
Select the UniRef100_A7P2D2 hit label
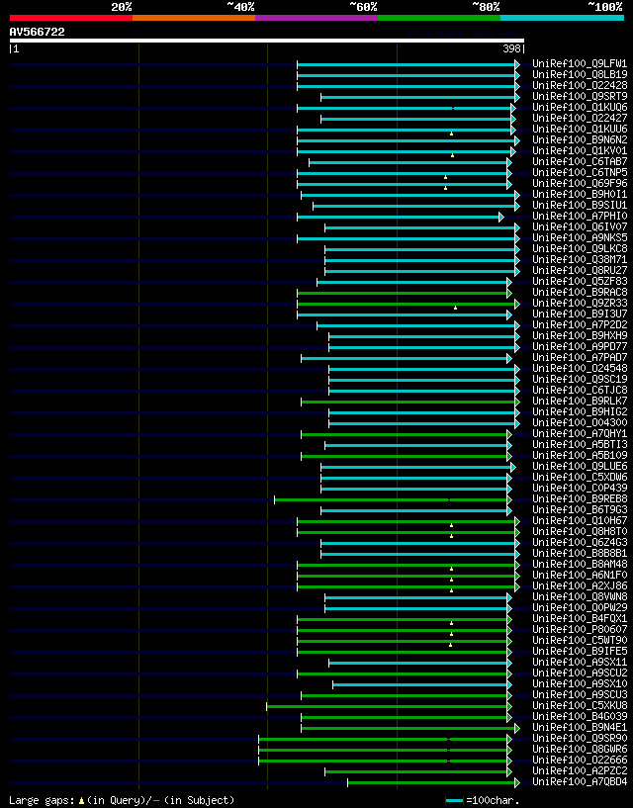(x=580, y=325)
